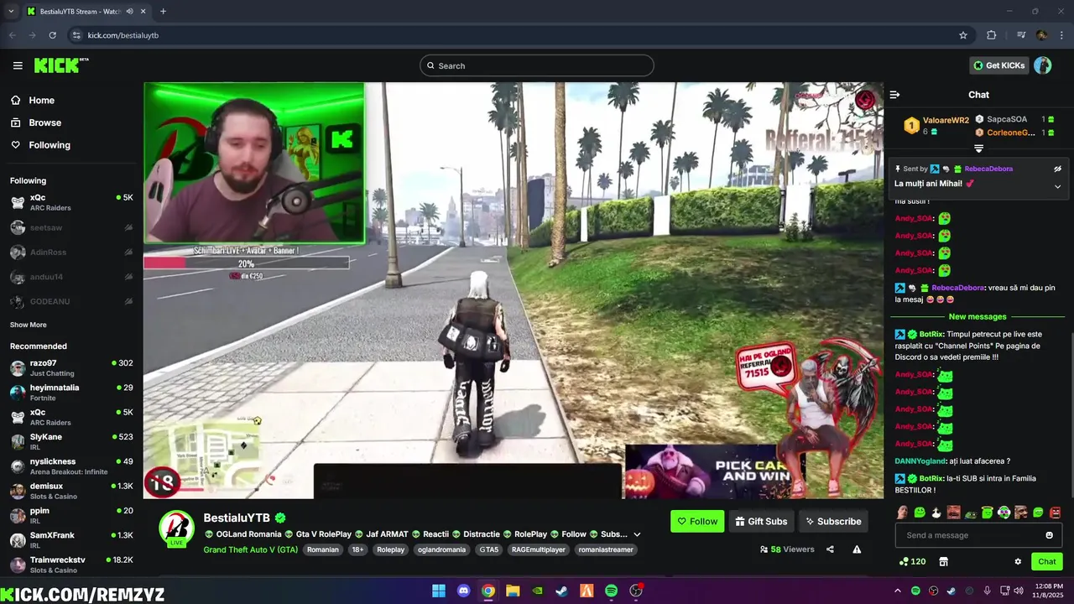Click the BestialuYTB channel avatar
Screen dimensions: 1074x604
177,528
